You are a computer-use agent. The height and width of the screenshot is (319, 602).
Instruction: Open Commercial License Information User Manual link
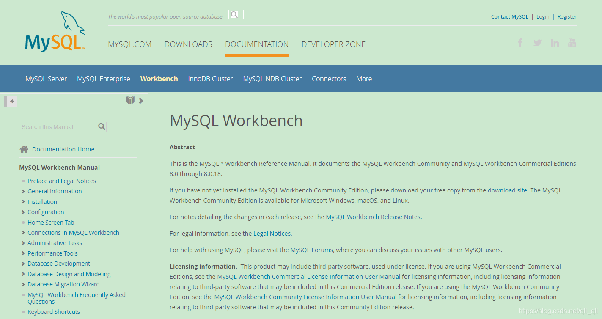click(x=309, y=277)
